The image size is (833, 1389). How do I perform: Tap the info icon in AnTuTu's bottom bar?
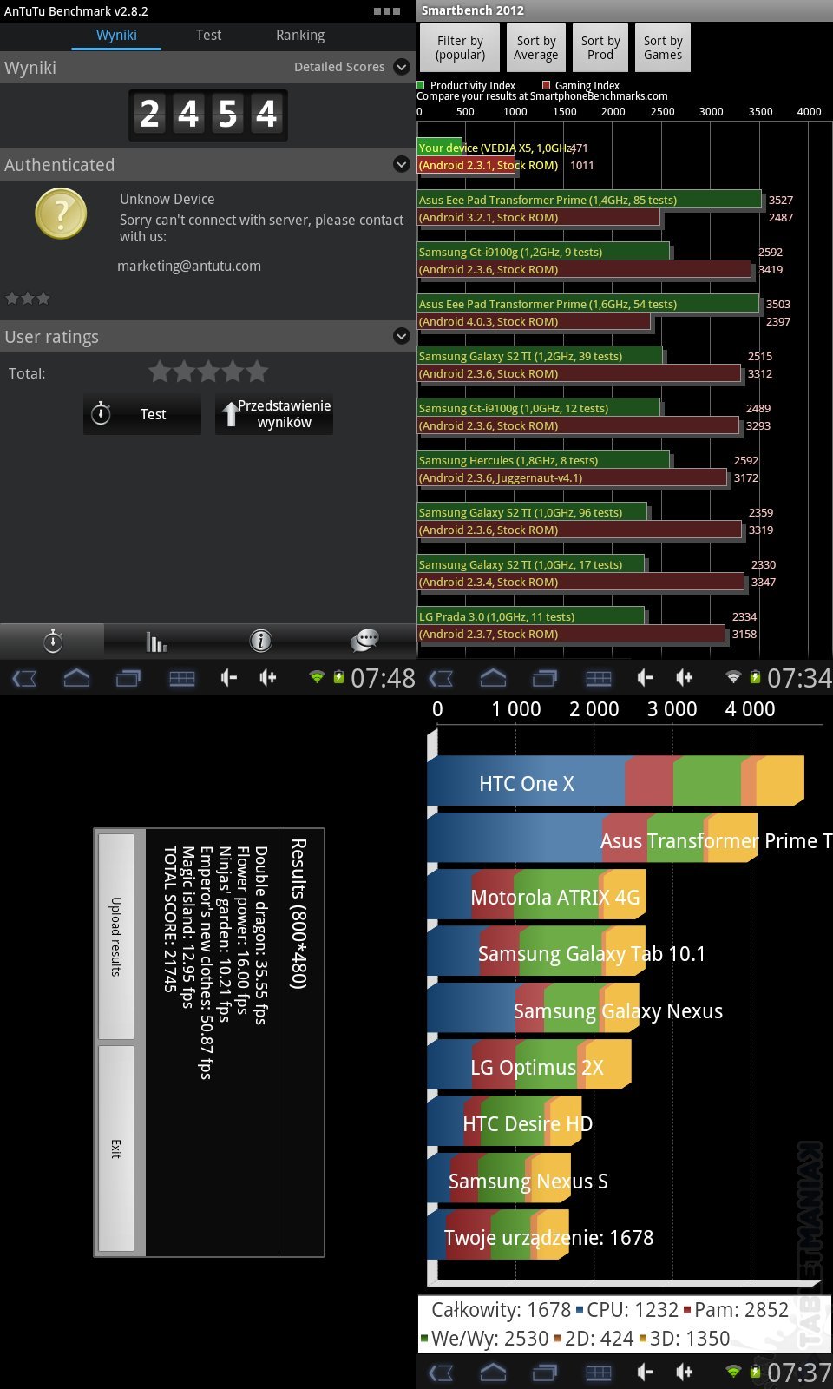pyautogui.click(x=260, y=642)
